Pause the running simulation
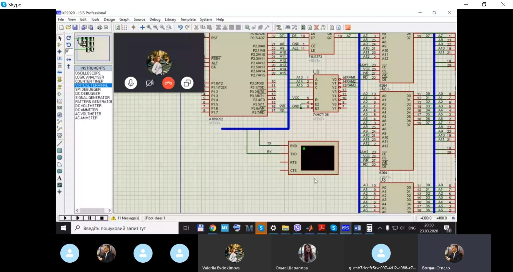The height and width of the screenshot is (272, 513). (x=90, y=218)
